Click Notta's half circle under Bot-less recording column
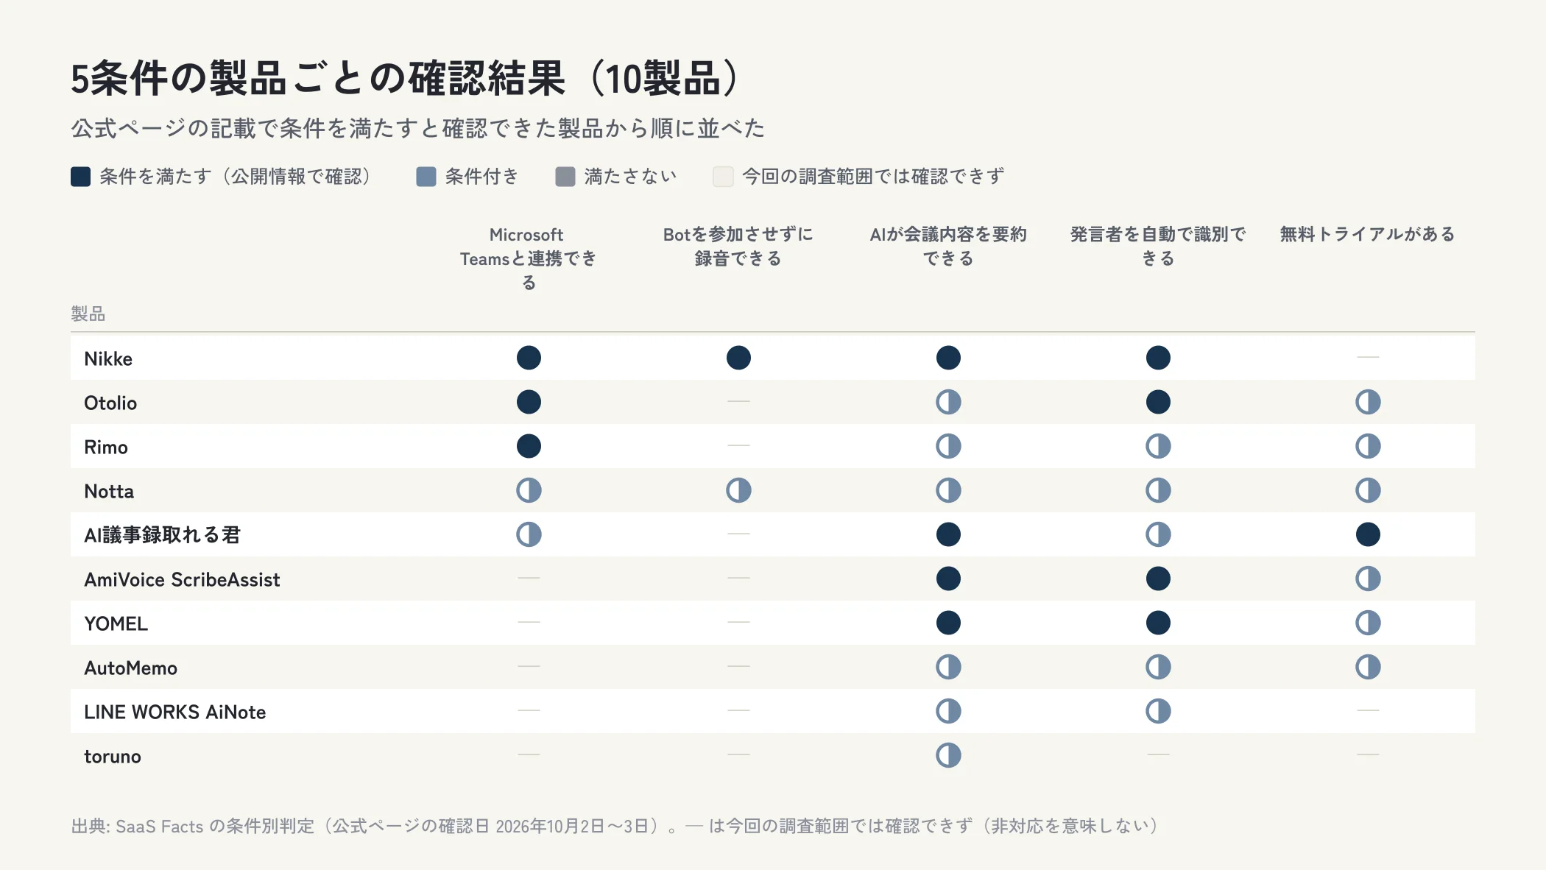This screenshot has width=1546, height=870. point(738,490)
